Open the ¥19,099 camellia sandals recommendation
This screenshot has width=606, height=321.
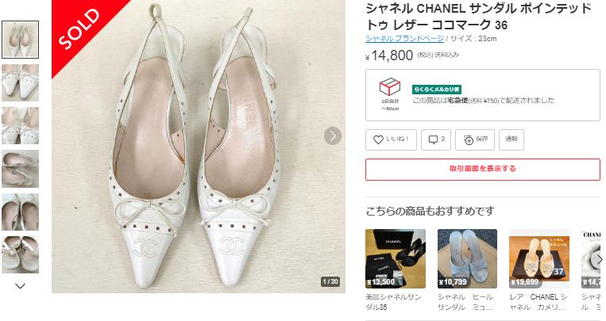click(x=538, y=258)
